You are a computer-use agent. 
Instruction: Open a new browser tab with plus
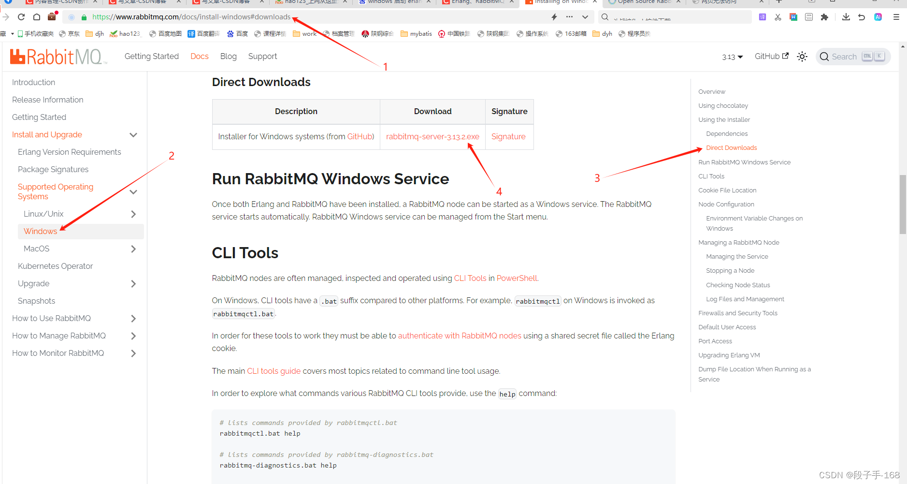coord(779,2)
